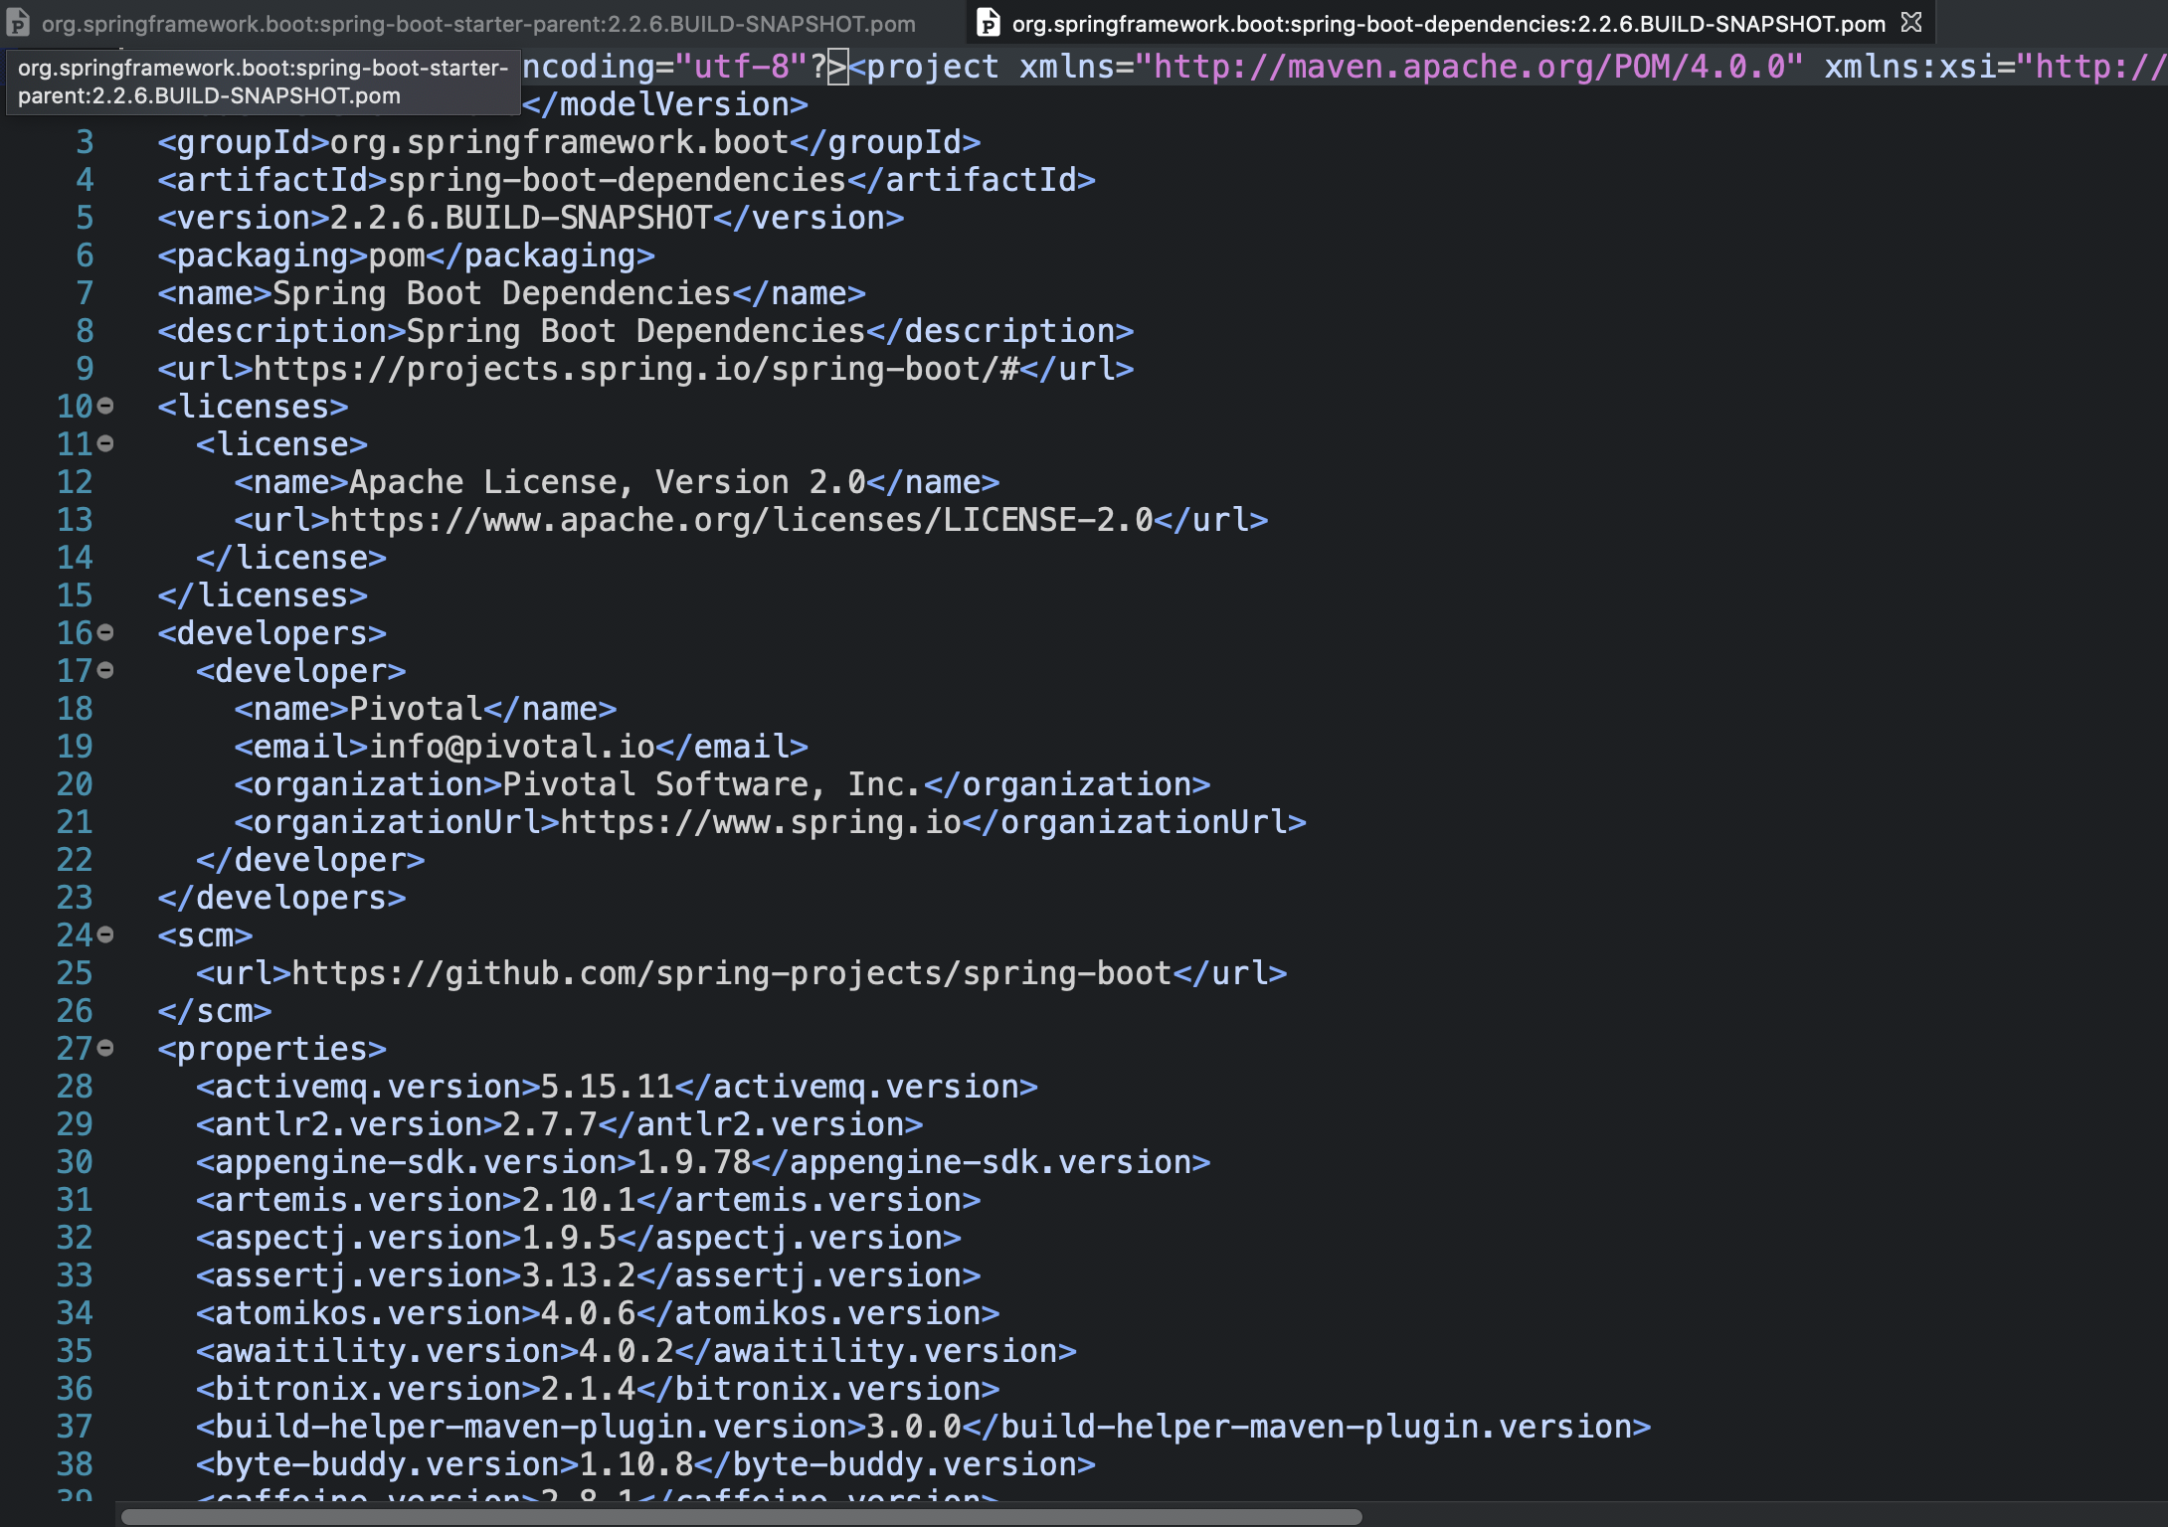
Task: Fold the developer element at line 17
Action: [105, 670]
